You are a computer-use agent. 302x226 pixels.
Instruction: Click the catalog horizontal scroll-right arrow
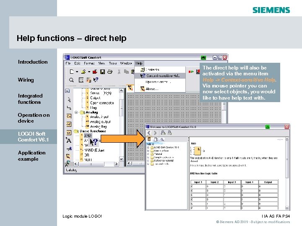pyautogui.click(x=116, y=164)
